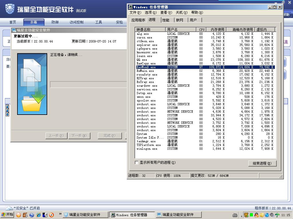Click the Task Manager title bar computer icon
Viewport: 293px width, 219px height.
coord(130,7)
